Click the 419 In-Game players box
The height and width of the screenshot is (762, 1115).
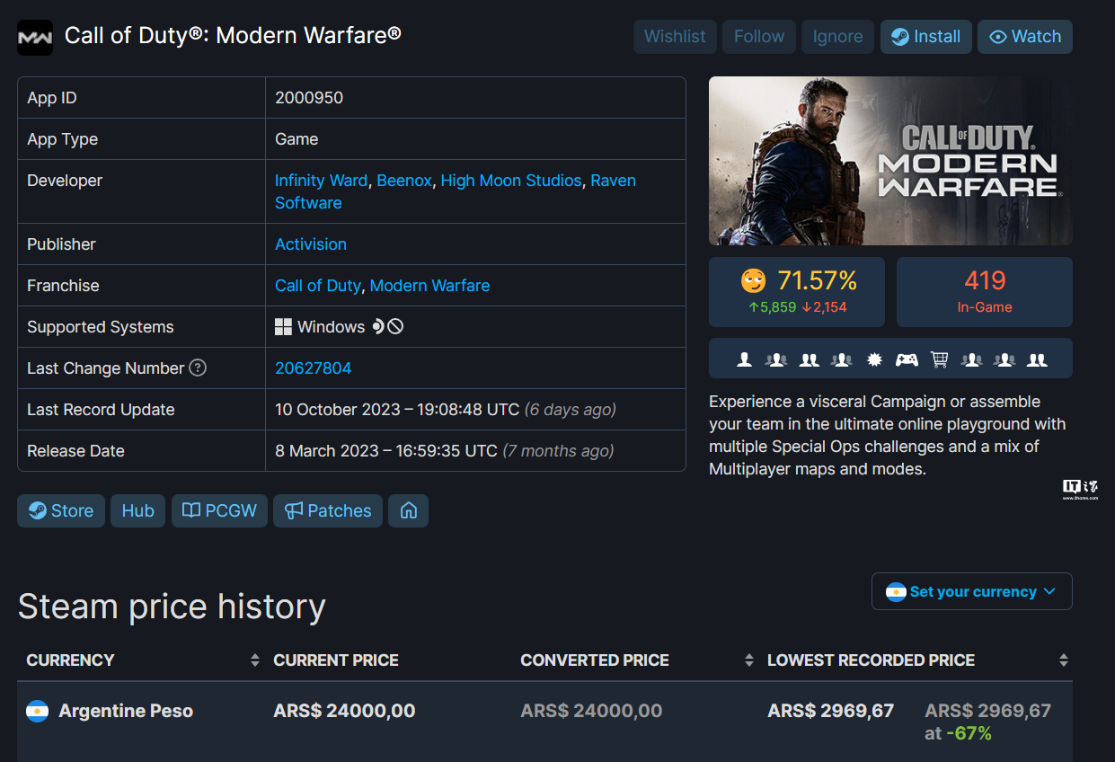(x=985, y=292)
